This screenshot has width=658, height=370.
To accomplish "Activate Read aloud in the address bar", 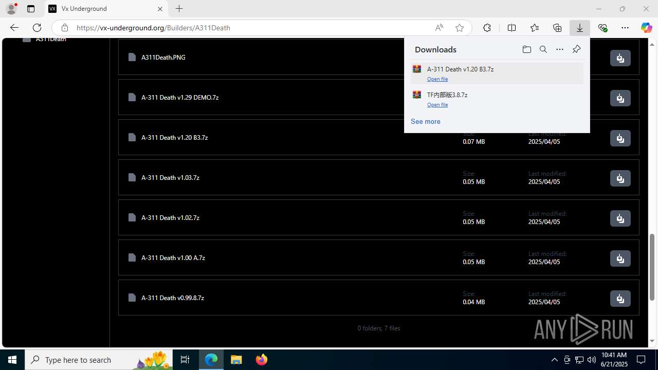I will pyautogui.click(x=439, y=28).
